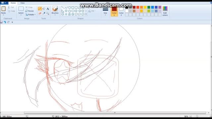The image size is (212, 119).
Task: Click the zoom out minus button
Action: click(x=191, y=116)
